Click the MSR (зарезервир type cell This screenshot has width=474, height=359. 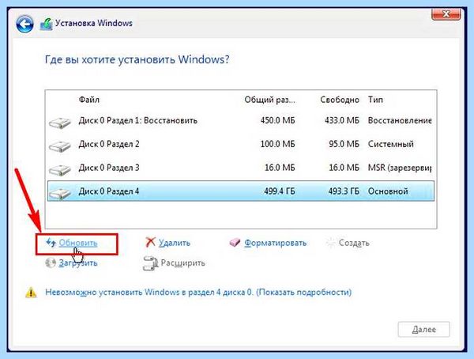point(400,168)
